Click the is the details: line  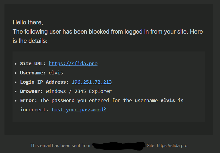[x=30, y=41]
